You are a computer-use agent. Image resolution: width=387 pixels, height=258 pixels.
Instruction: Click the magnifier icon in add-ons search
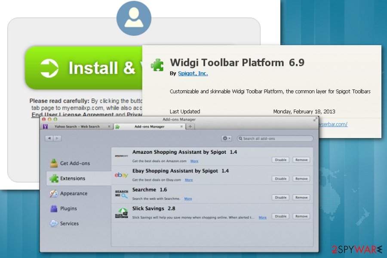tap(240, 138)
